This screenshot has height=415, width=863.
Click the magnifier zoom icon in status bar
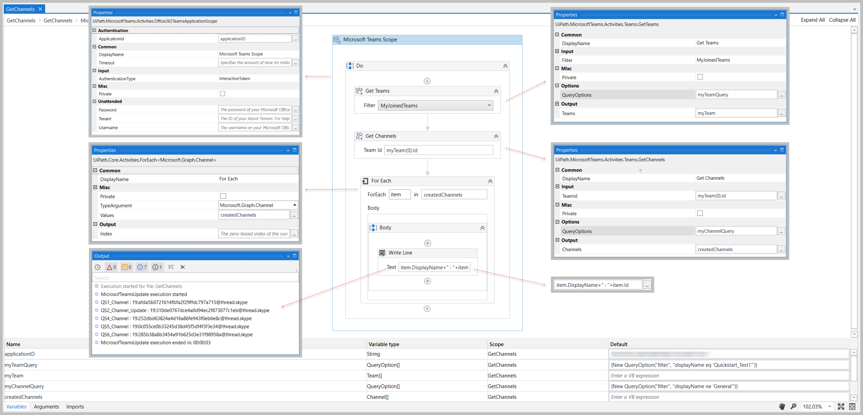point(793,406)
